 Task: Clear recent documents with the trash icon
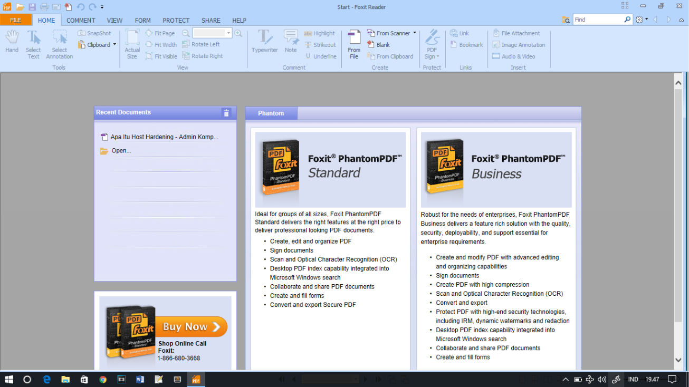click(x=226, y=113)
